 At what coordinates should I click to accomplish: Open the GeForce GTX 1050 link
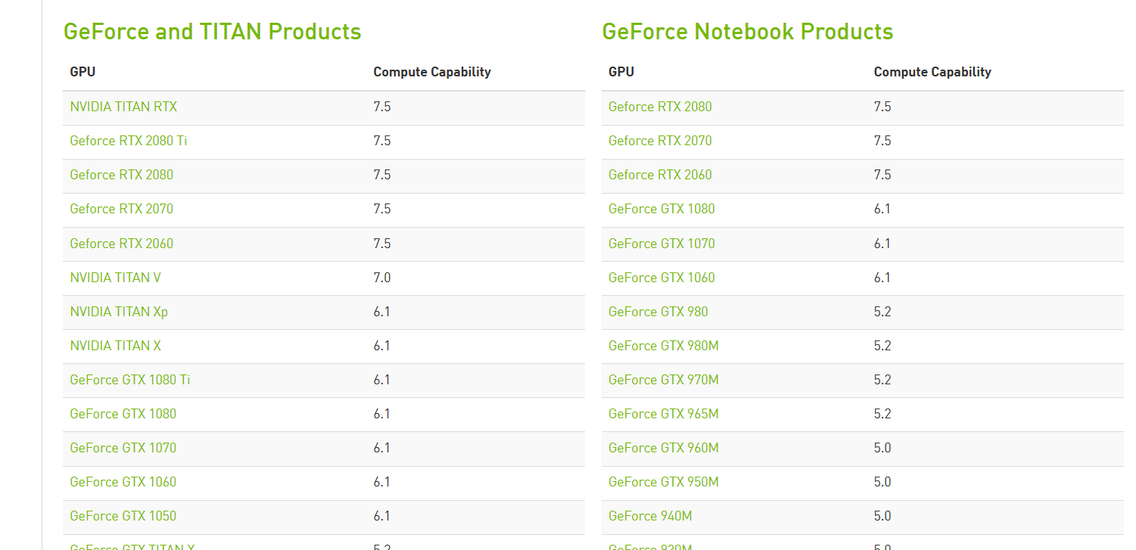click(x=123, y=516)
